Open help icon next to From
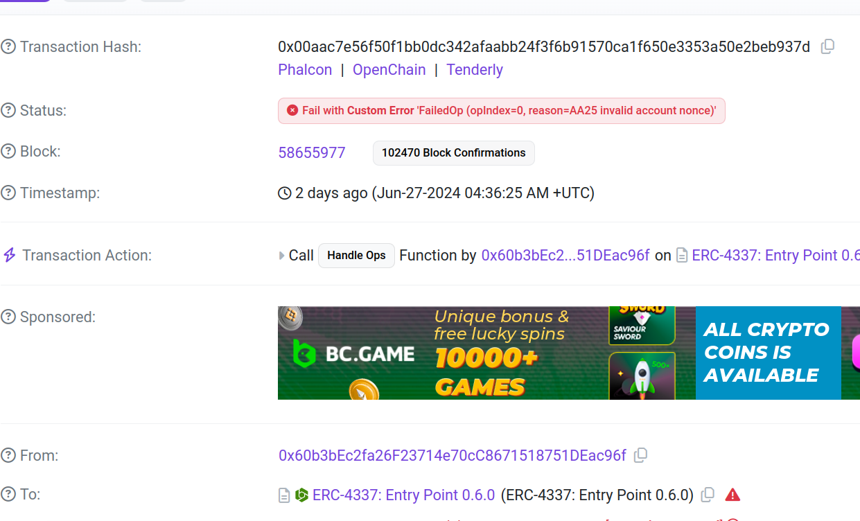Viewport: 860px width, 521px height. [8, 456]
